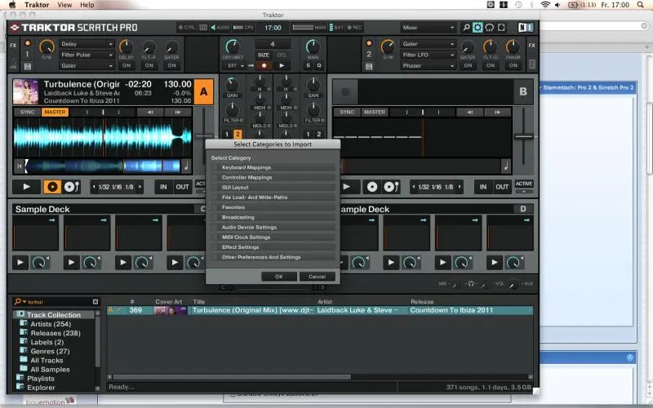Click the Track Collection tree item

(x=53, y=315)
